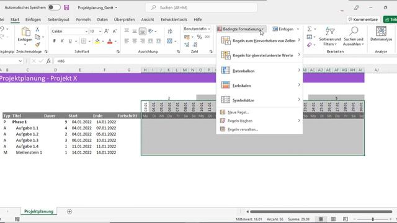Viewport: 397px width, 223px height.
Task: Open Regeln für oberste/unterste Werte submenu
Action: tap(260, 55)
